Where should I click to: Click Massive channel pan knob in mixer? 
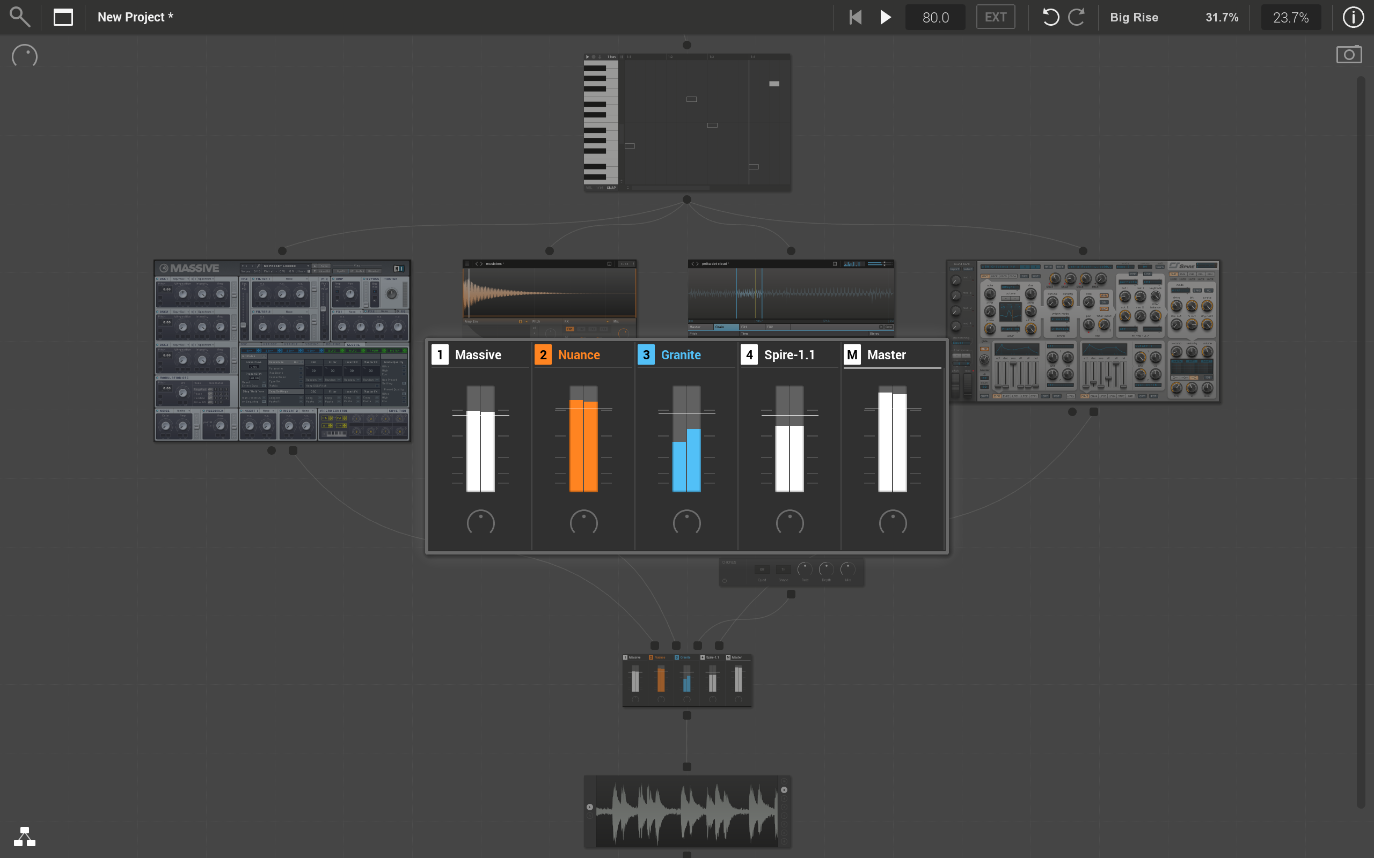[480, 522]
